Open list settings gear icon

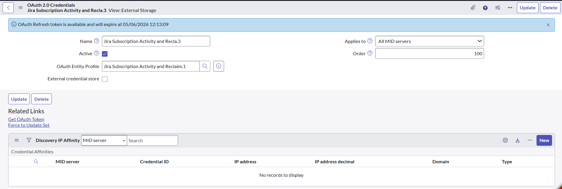(x=505, y=140)
